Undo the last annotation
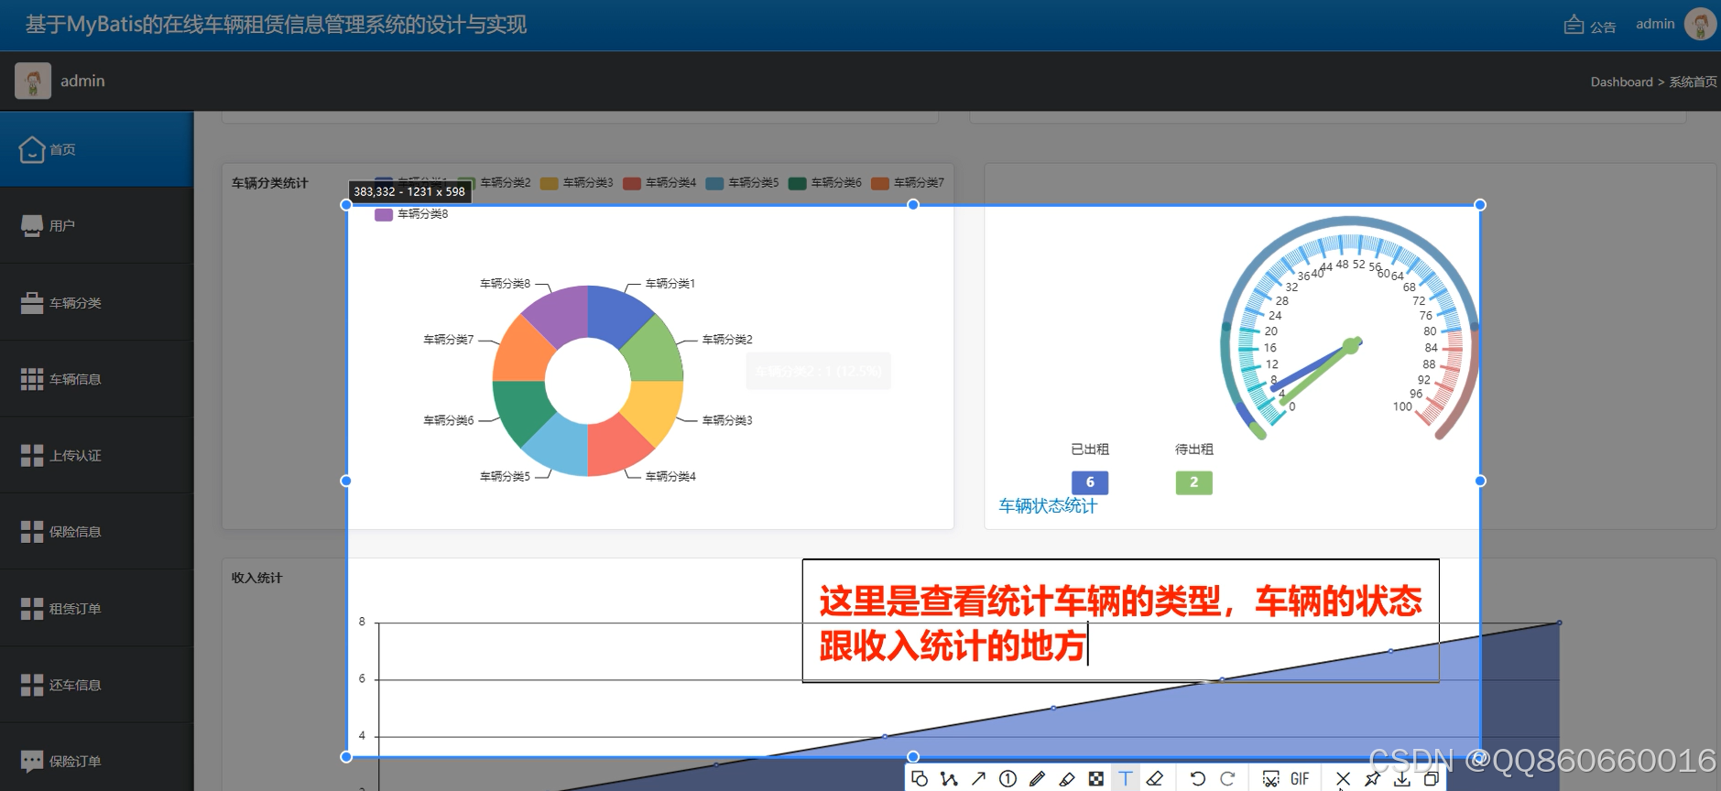Viewport: 1721px width, 791px height. pos(1198,778)
